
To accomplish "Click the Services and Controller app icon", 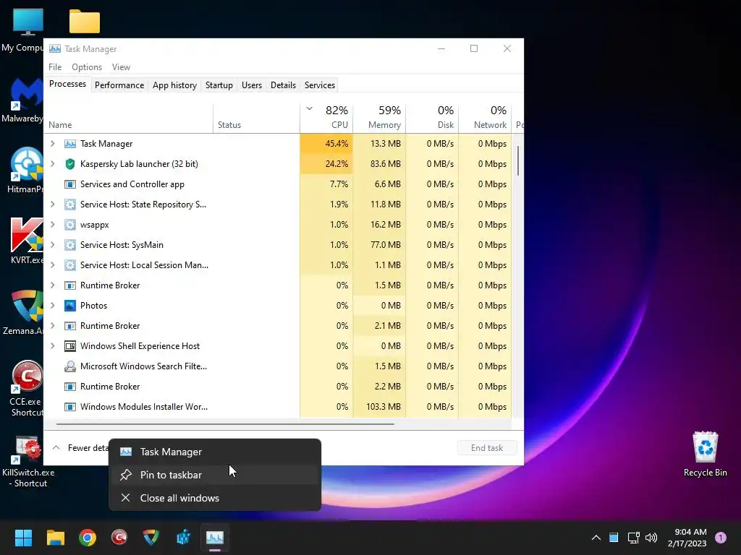I will coord(70,184).
